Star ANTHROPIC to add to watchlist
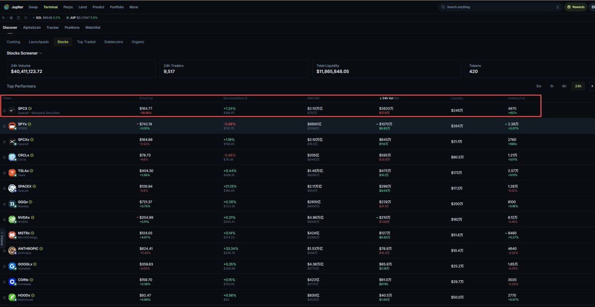The image size is (595, 307). coord(4,250)
